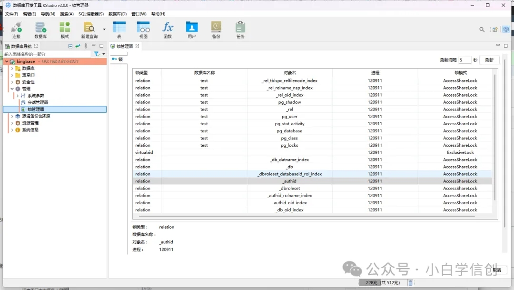
Task: Click the navigator filter funnel icon
Action: click(x=96, y=54)
